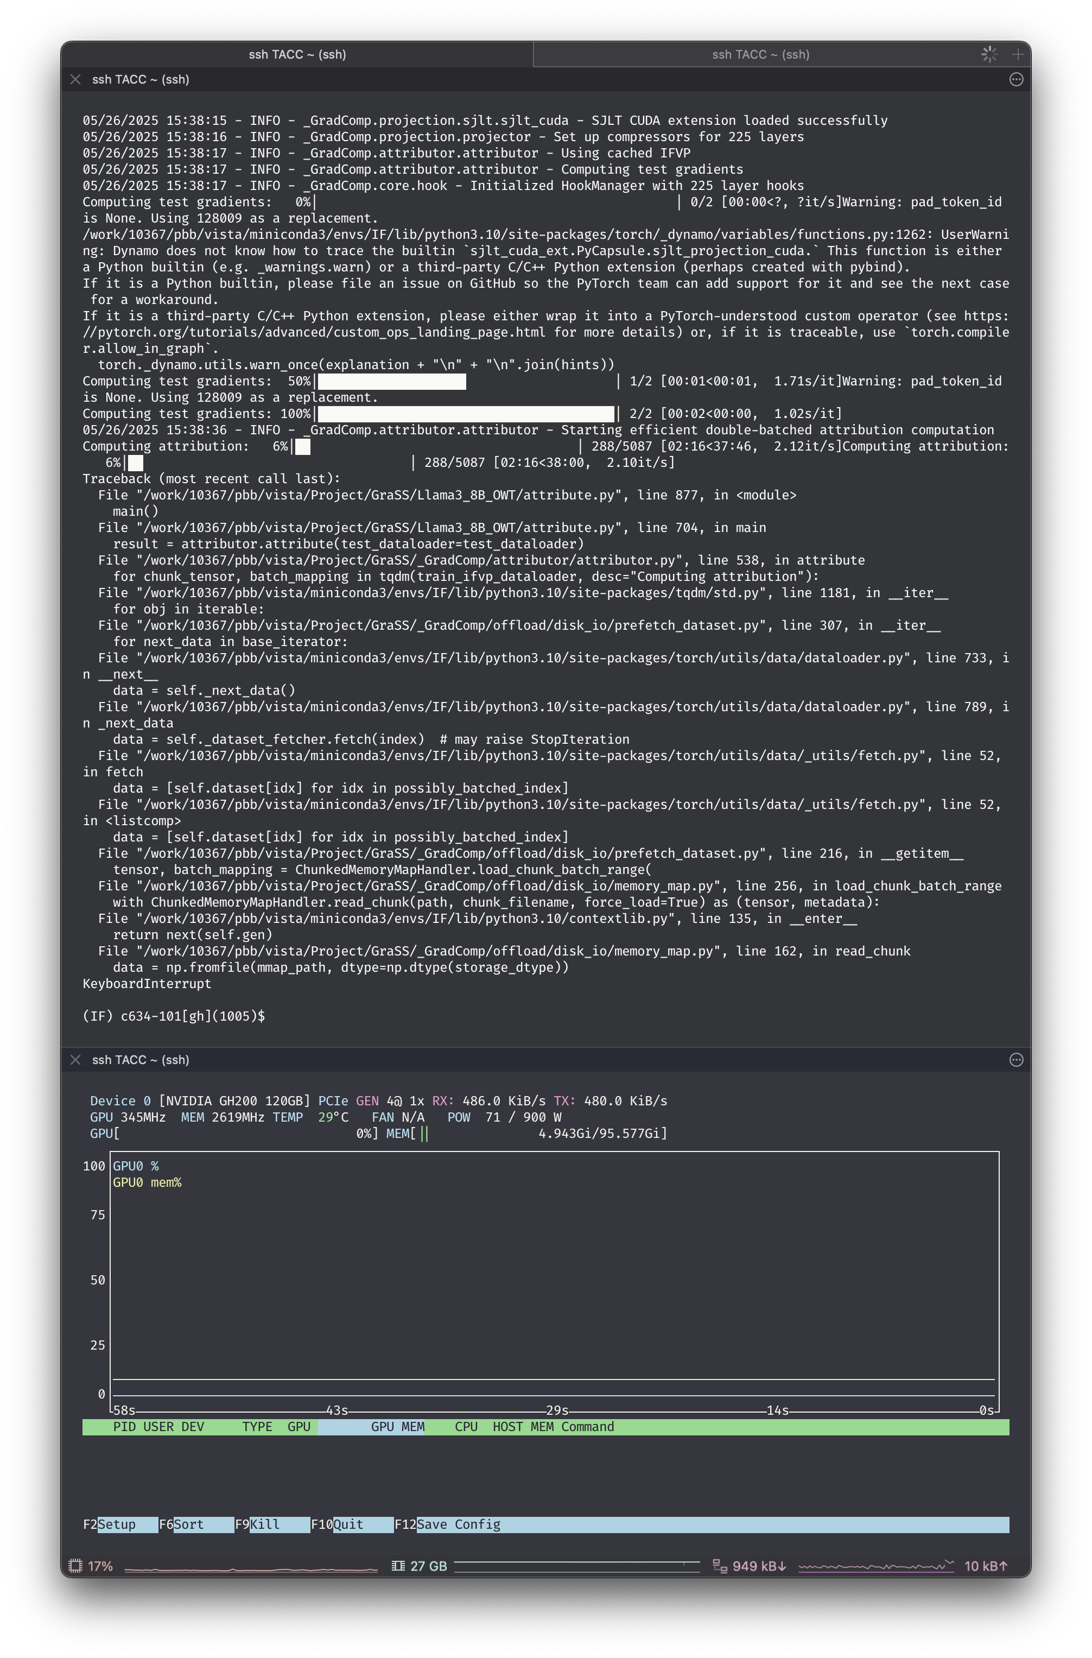Open a new tab with plus icon
The width and height of the screenshot is (1092, 1658).
1018,54
